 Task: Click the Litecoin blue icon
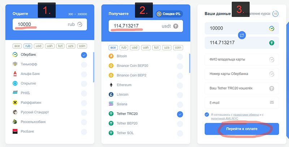pyautogui.click(x=111, y=95)
